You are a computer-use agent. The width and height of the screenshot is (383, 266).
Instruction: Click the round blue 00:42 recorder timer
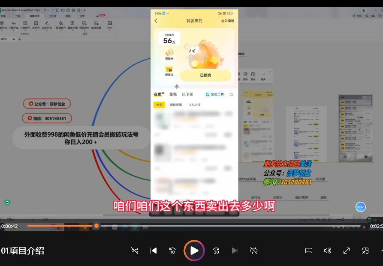coord(361,207)
